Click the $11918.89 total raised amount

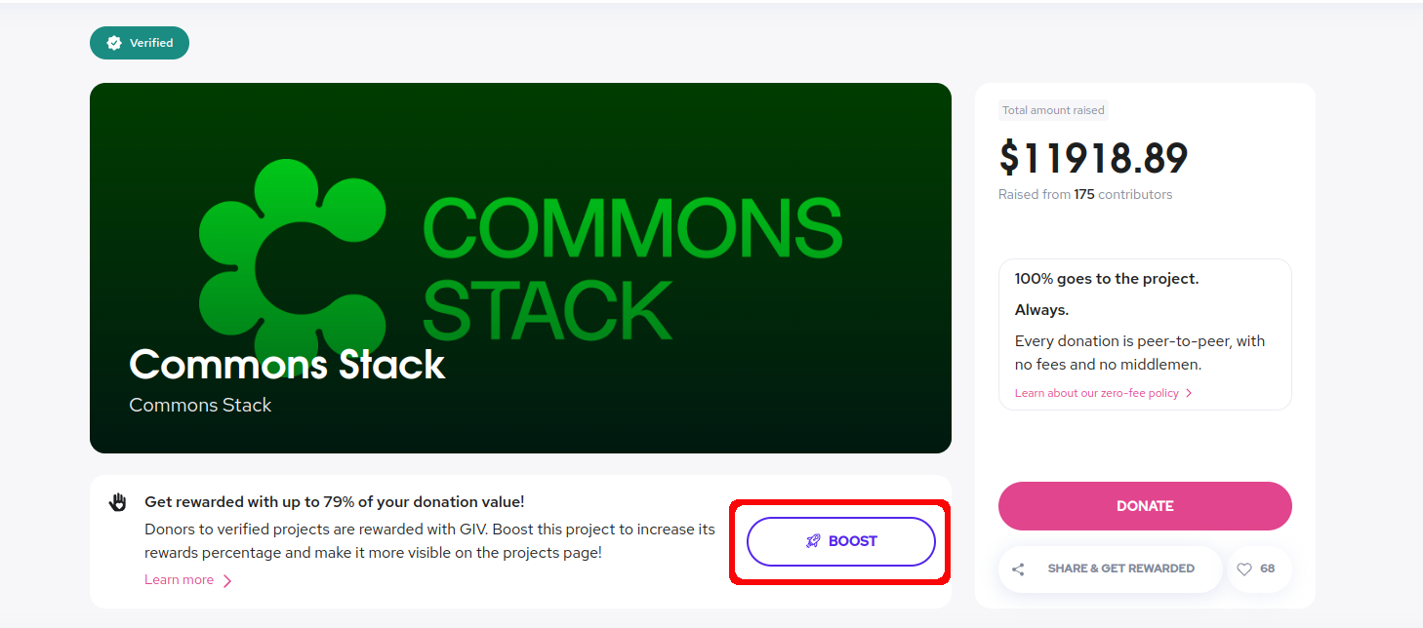point(1093,158)
